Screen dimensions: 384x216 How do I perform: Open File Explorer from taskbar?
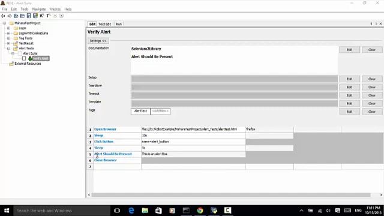(145, 211)
